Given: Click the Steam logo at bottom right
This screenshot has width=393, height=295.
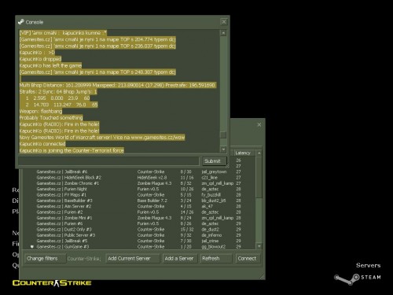Looking at the screenshot, I should [358, 278].
